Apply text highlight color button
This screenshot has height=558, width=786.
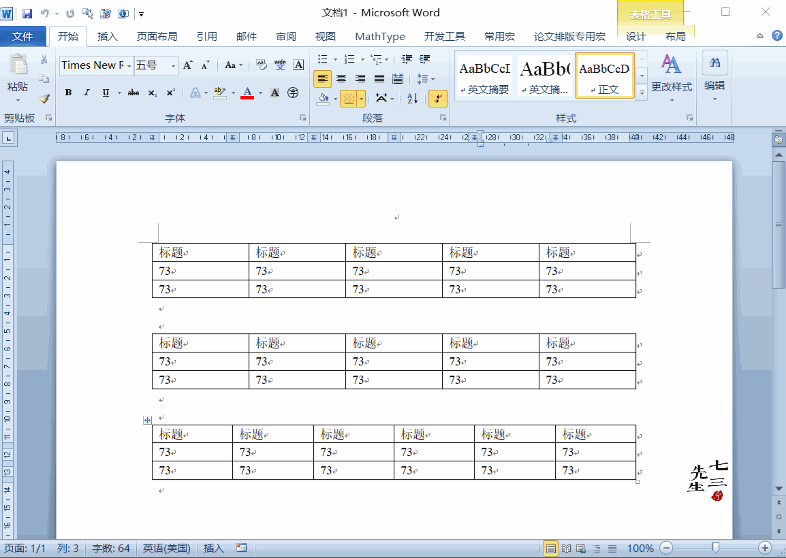click(219, 93)
